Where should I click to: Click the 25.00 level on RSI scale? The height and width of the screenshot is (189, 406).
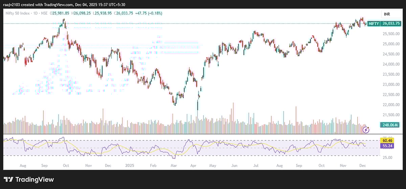point(388,158)
